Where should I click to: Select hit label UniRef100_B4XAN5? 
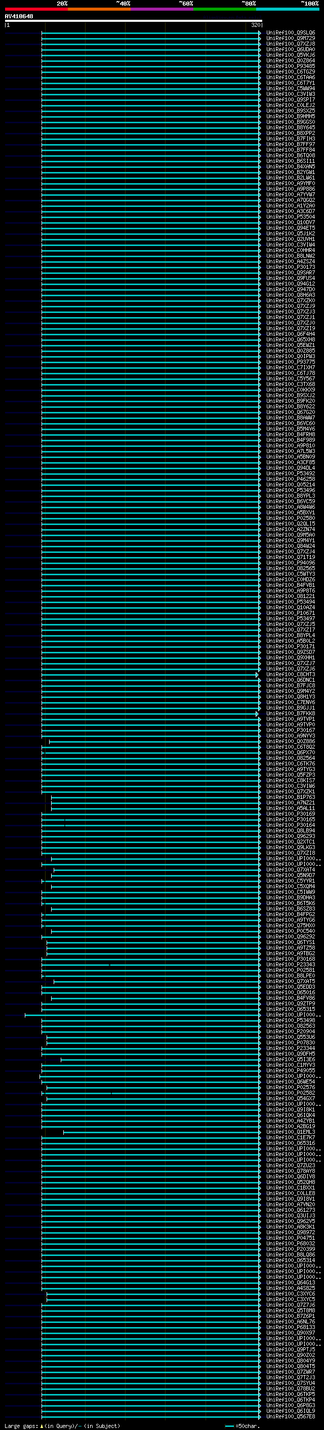coord(291,166)
